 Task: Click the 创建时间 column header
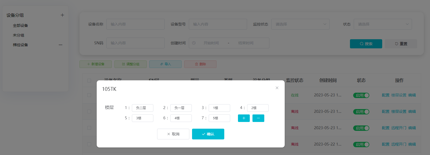[x=328, y=80]
